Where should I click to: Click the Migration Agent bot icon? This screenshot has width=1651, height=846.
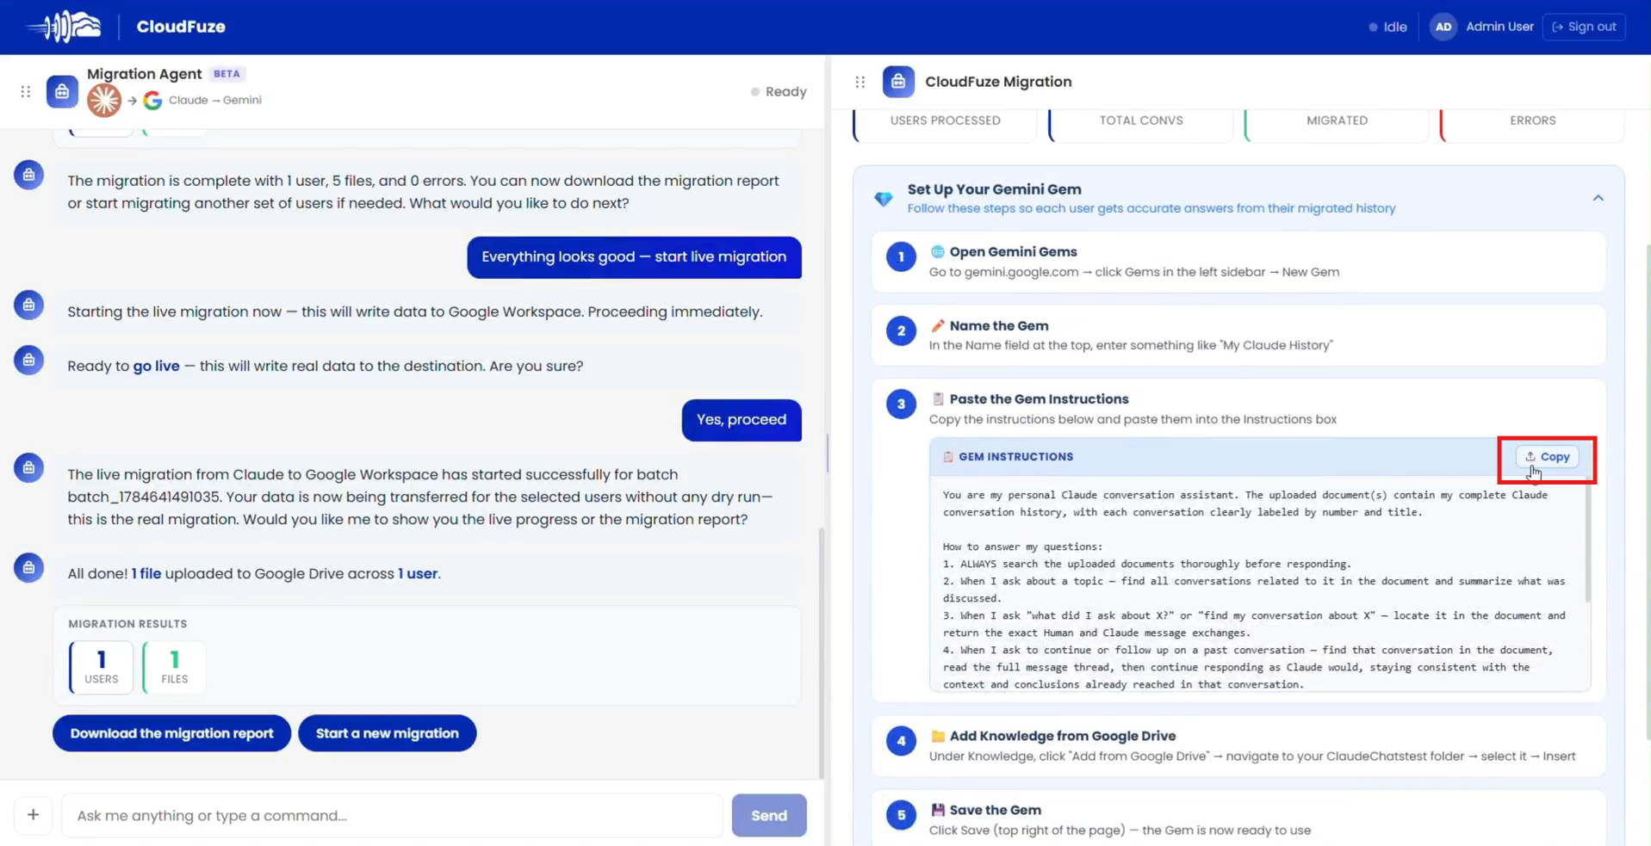coord(62,91)
